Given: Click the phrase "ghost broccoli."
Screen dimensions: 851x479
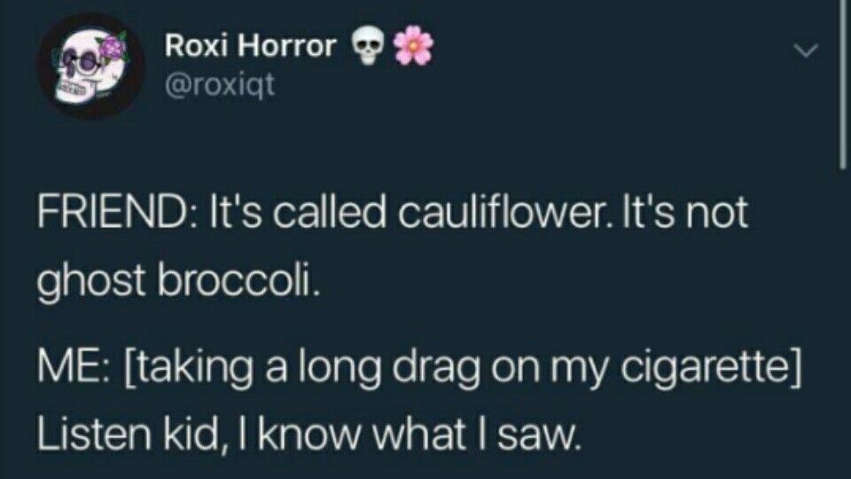Looking at the screenshot, I should (176, 284).
